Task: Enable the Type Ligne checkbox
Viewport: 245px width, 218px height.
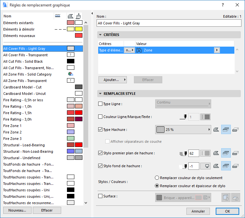Action: coord(100,104)
